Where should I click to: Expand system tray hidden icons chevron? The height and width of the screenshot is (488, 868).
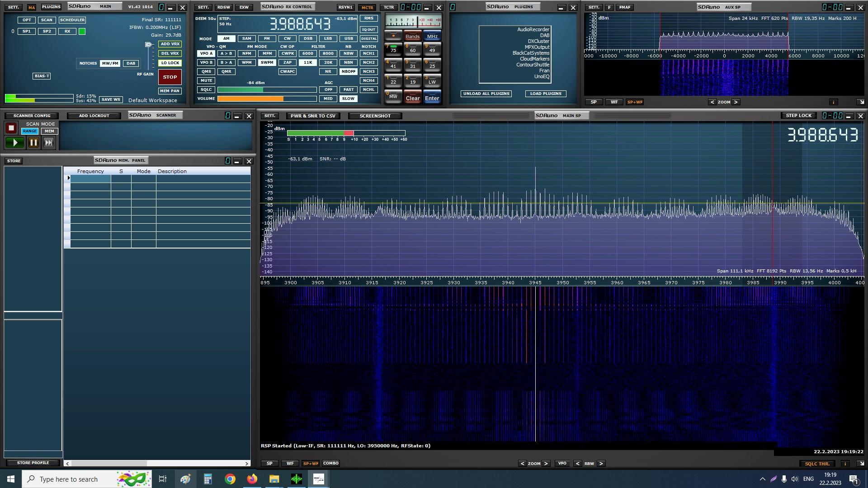tap(762, 479)
